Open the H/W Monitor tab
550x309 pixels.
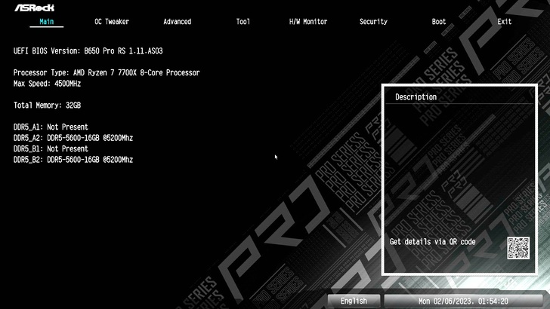[x=308, y=22]
